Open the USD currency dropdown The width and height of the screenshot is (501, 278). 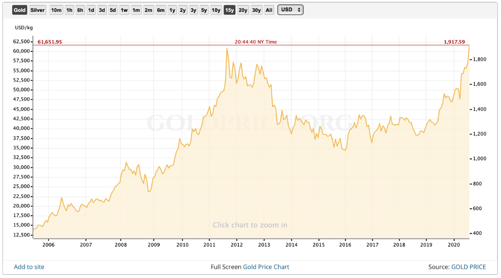click(290, 10)
